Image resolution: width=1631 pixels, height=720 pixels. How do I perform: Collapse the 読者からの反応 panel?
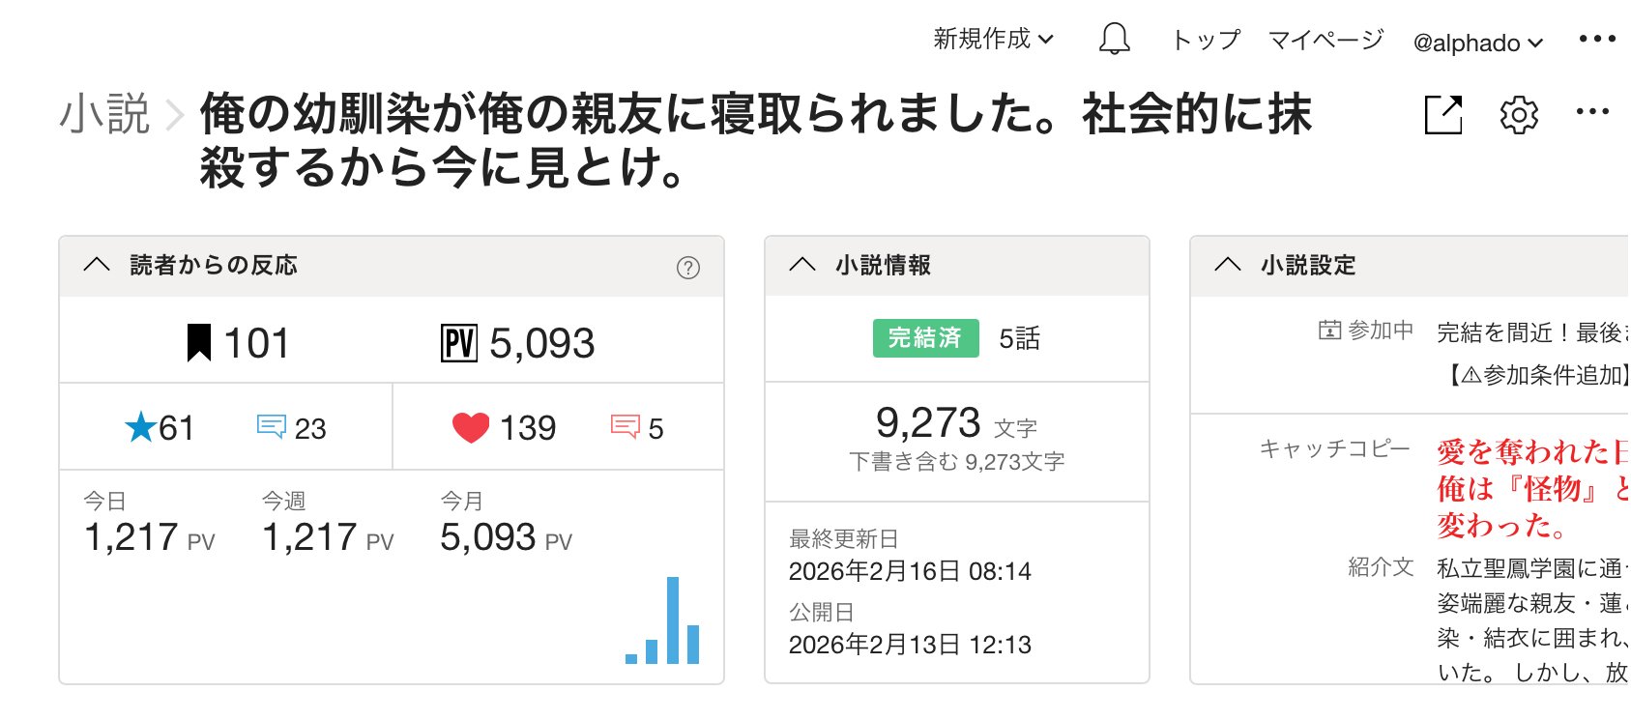(97, 265)
